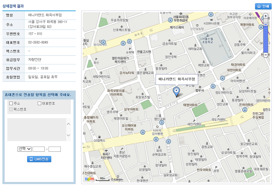Click the 차량진단 service type value
This screenshot has width=273, height=186.
[x=35, y=59]
